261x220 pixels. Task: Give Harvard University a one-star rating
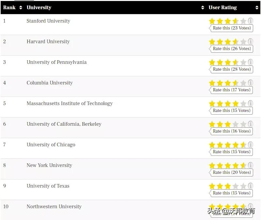(212, 42)
